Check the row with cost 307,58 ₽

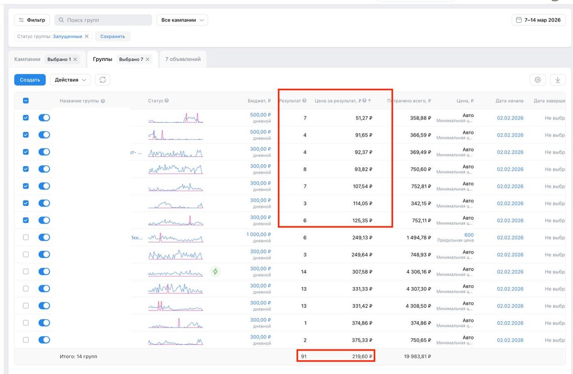coord(26,272)
